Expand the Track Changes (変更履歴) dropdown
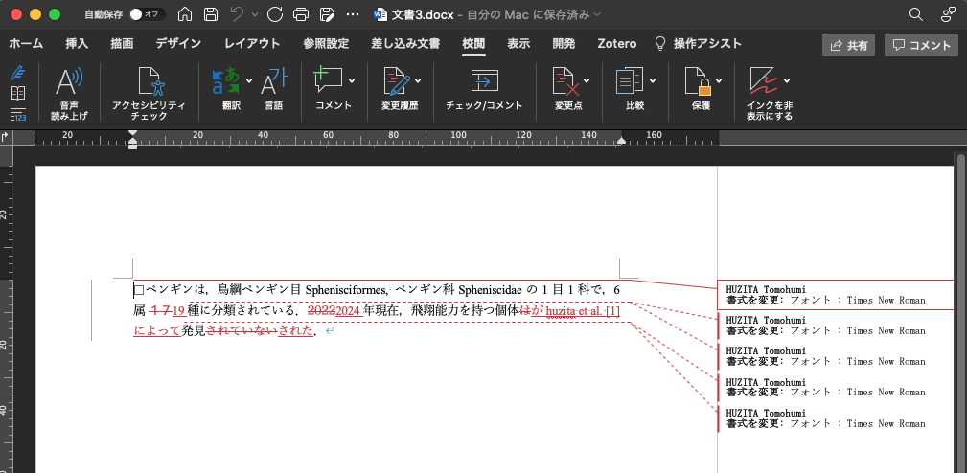This screenshot has width=967, height=473. (420, 80)
